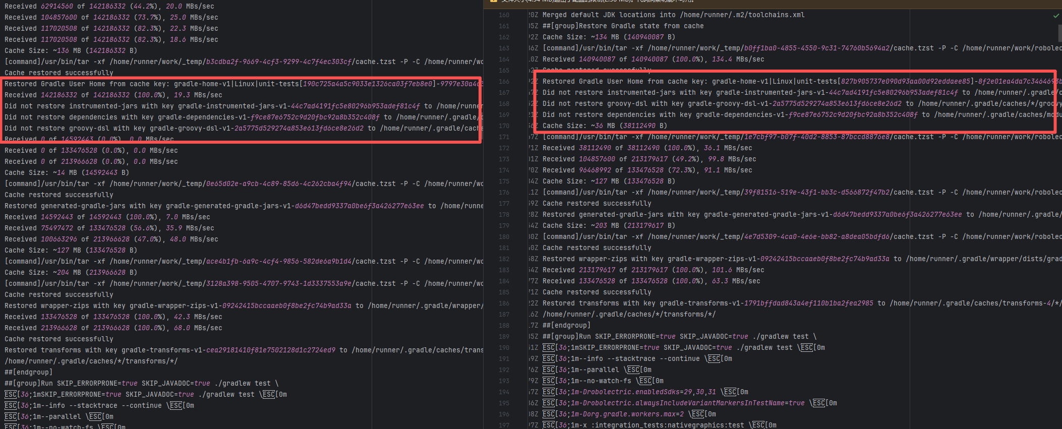
Task: Click line number 160 in the gutter
Action: point(503,15)
